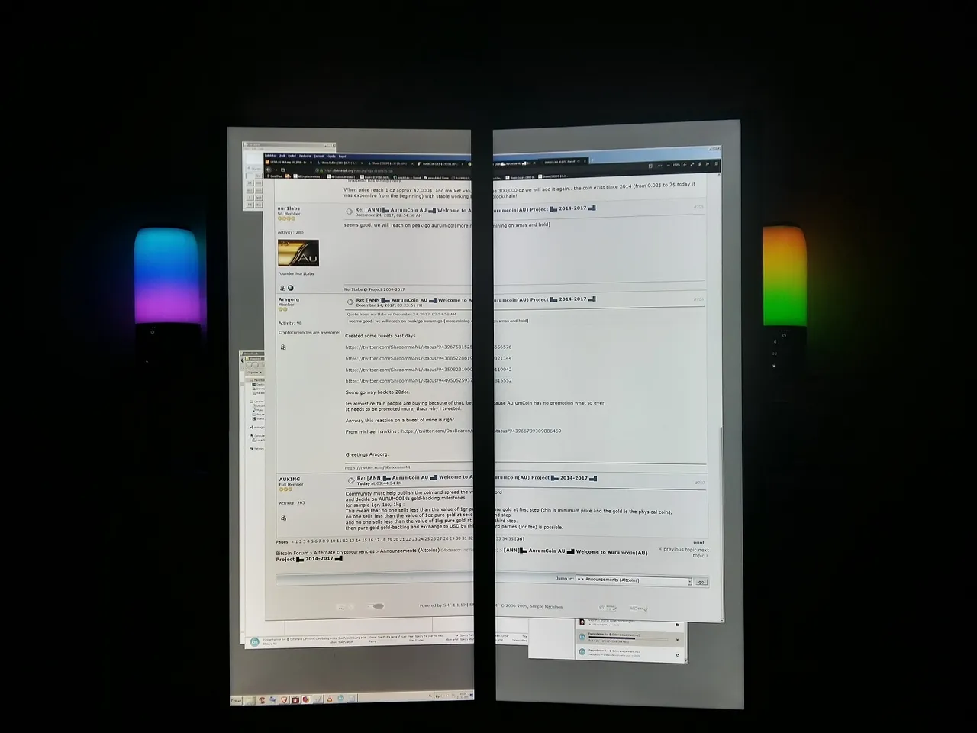Open nur1labs reply title link dated 02:54:58

click(x=476, y=210)
